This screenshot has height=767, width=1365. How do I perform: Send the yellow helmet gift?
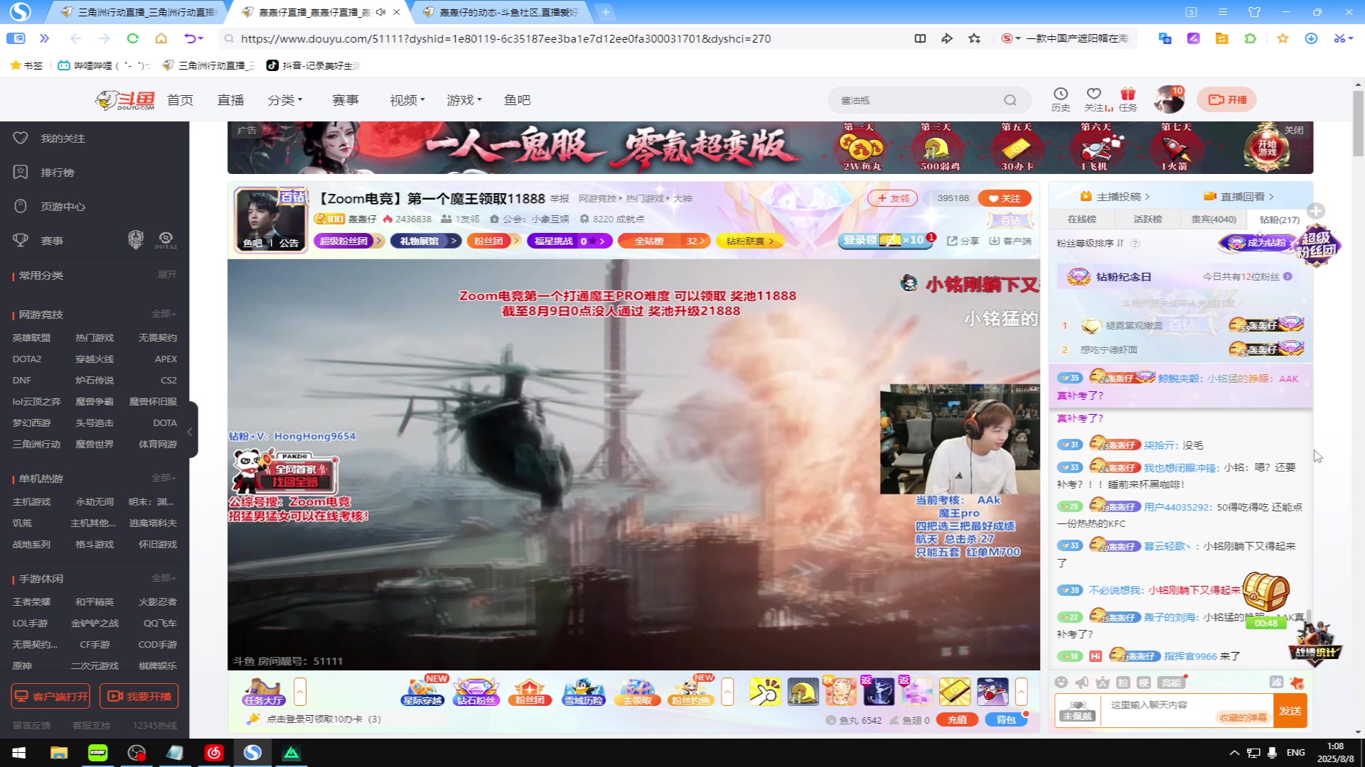coord(803,691)
